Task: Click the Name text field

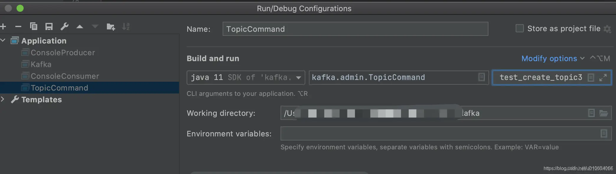Action: click(x=355, y=29)
